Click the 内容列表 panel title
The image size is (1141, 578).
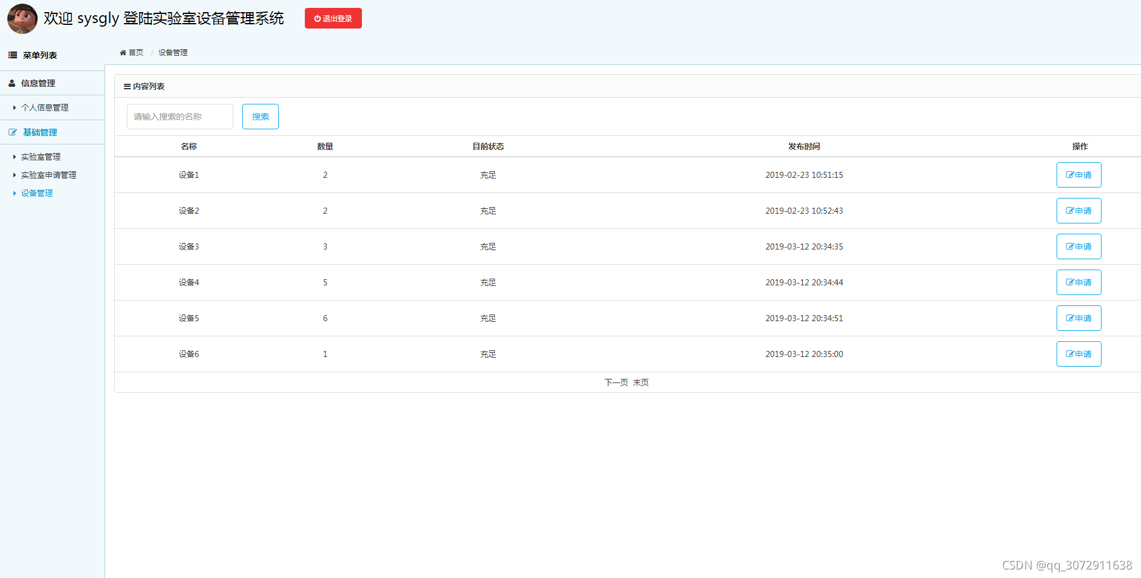(149, 86)
